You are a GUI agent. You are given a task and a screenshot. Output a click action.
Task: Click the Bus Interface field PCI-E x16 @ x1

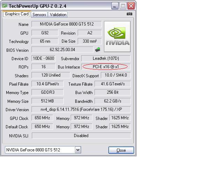[106, 67]
